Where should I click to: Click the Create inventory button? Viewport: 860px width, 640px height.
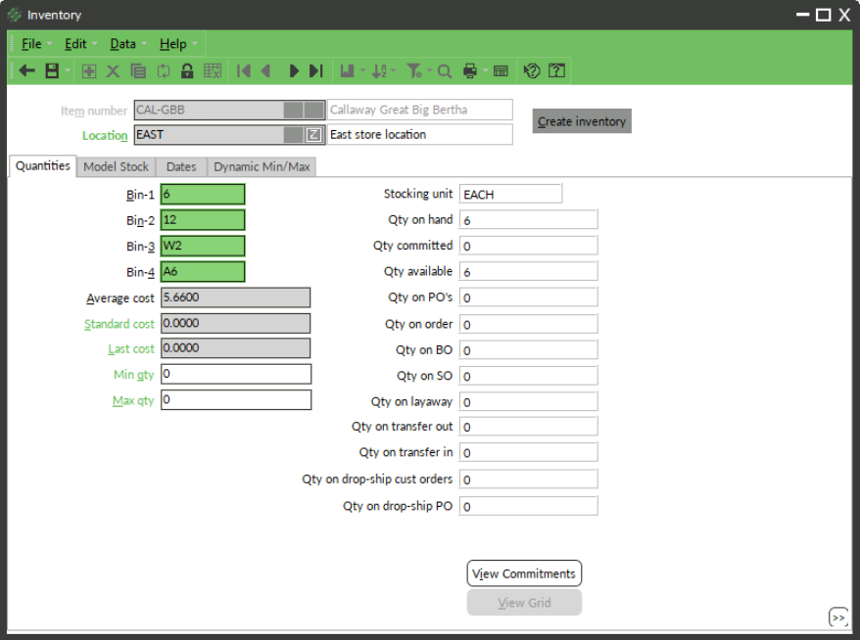pos(582,121)
